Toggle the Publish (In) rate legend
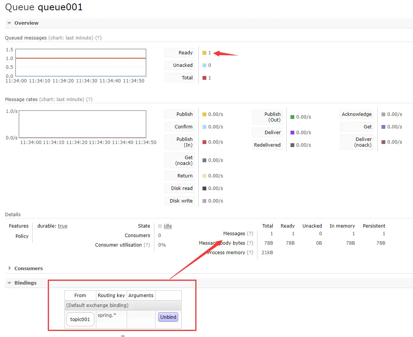This screenshot has height=337, width=413. pos(180,142)
